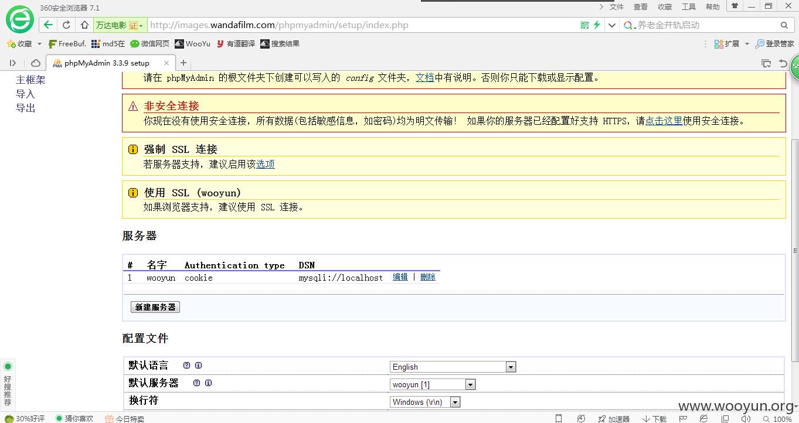This screenshot has height=423, width=799.
Task: Open the 默认语言 English dropdown
Action: click(453, 367)
